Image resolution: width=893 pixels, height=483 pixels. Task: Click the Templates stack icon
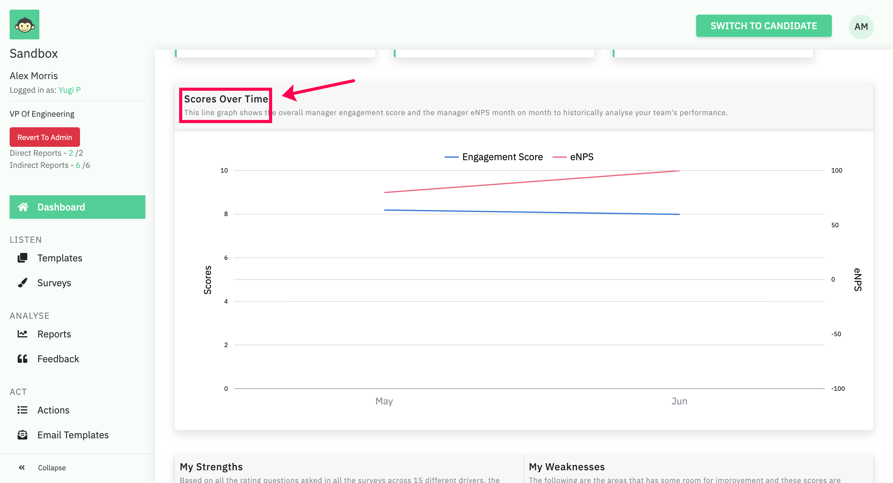coord(23,258)
